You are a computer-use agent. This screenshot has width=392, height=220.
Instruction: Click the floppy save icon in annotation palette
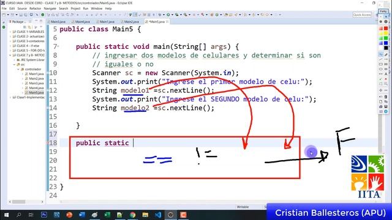point(386,106)
